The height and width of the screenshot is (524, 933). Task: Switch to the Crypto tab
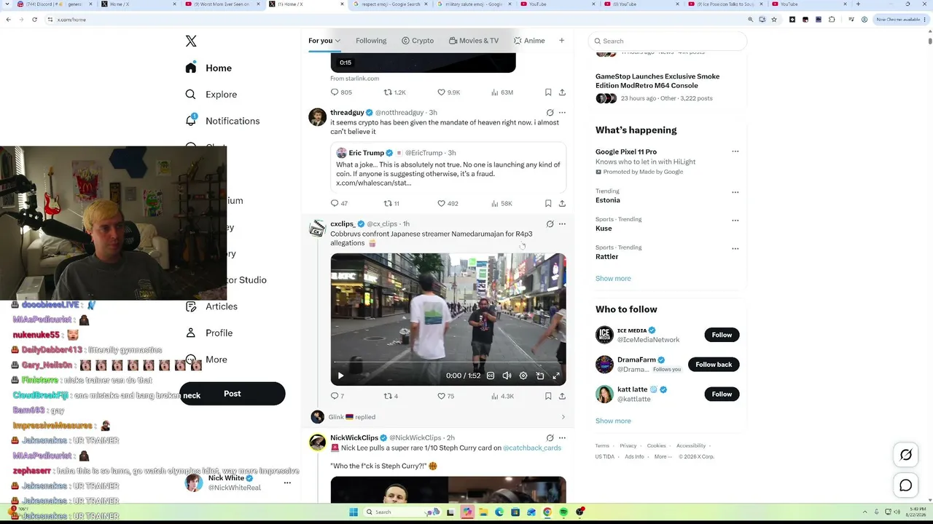tap(418, 41)
